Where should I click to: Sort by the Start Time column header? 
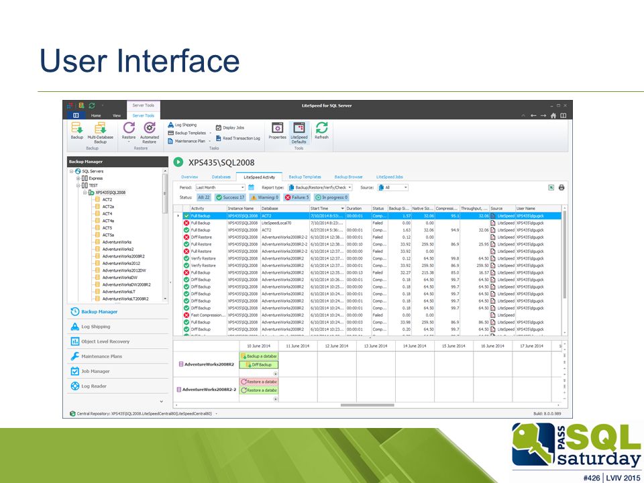click(x=327, y=208)
